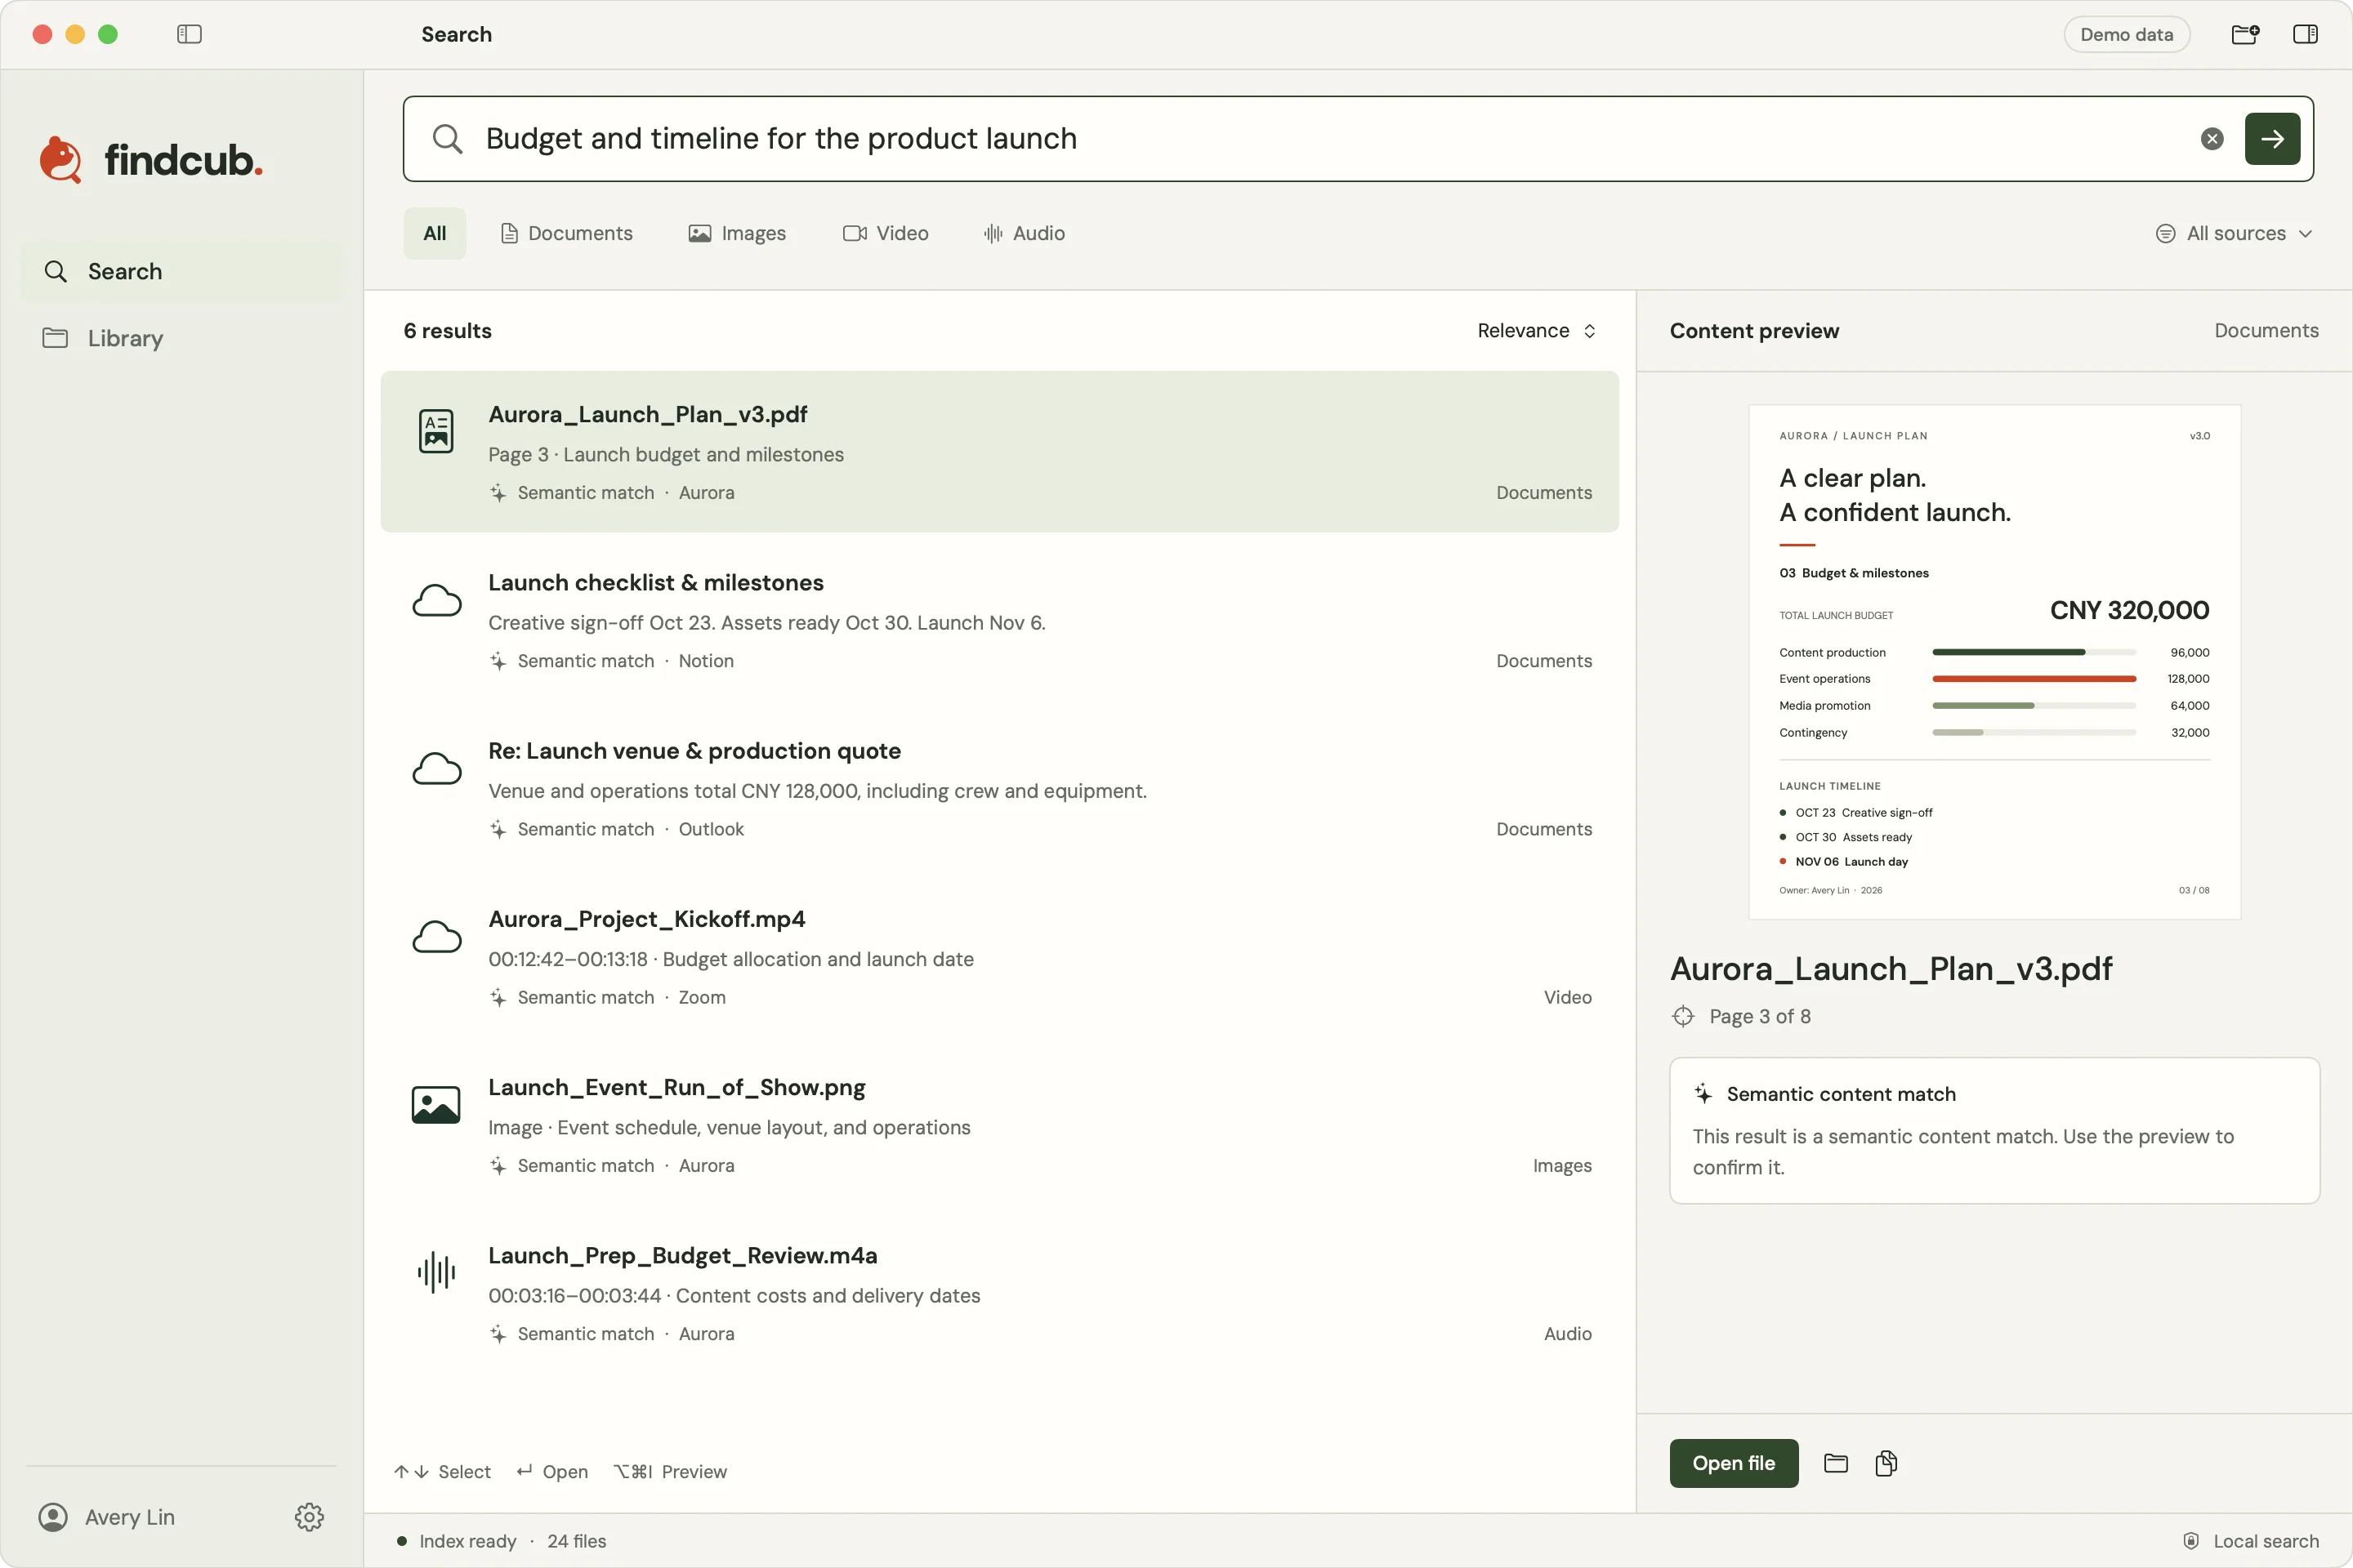Click the Open file button

click(1734, 1463)
